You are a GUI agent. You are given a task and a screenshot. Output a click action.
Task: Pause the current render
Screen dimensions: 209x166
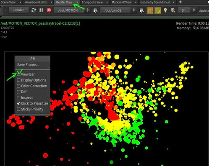coord(41,10)
